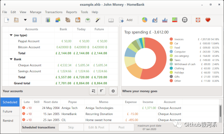
Task: Open the Vehicle cost steering wheel icon
Action: coord(185,20)
